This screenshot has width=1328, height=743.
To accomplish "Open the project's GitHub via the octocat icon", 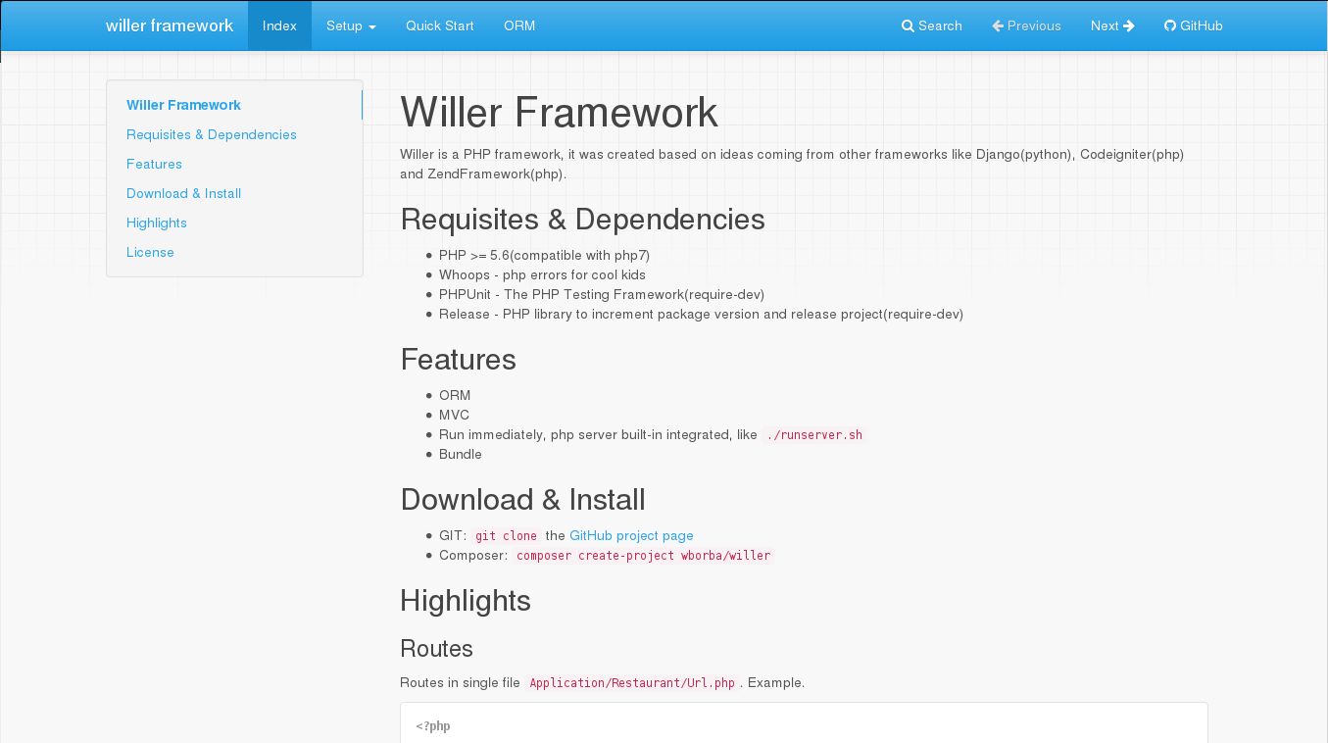I will (1168, 25).
